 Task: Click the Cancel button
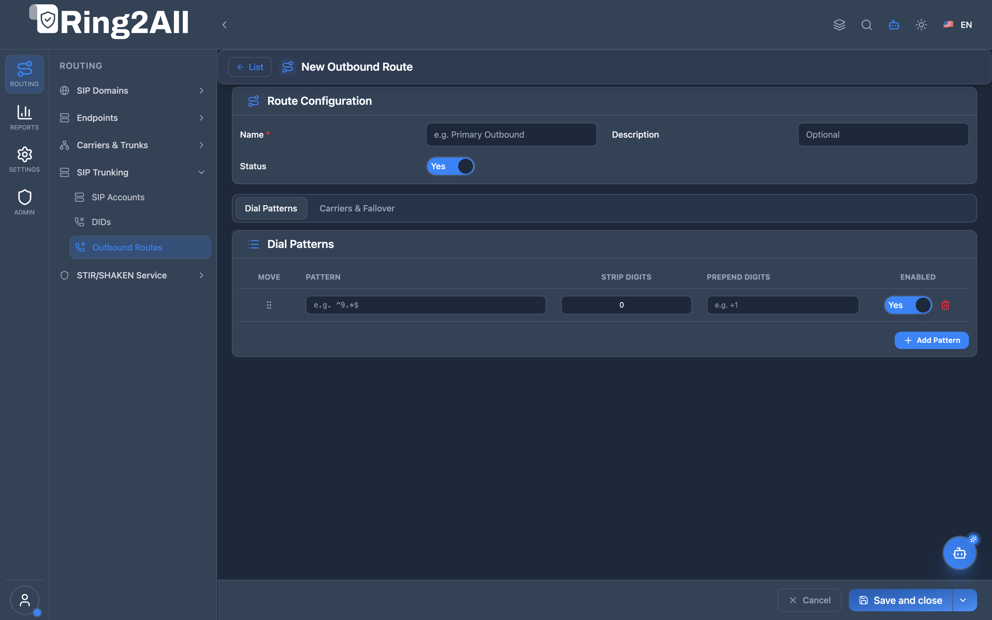pos(809,600)
